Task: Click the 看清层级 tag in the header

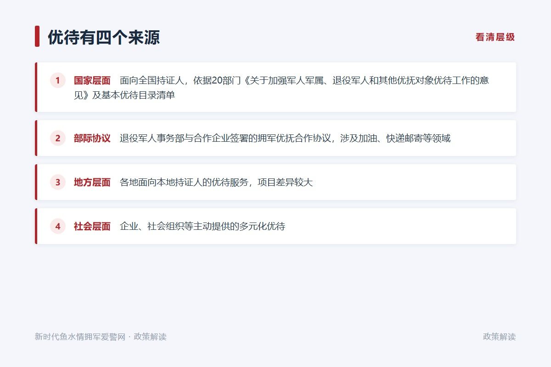Action: click(495, 38)
